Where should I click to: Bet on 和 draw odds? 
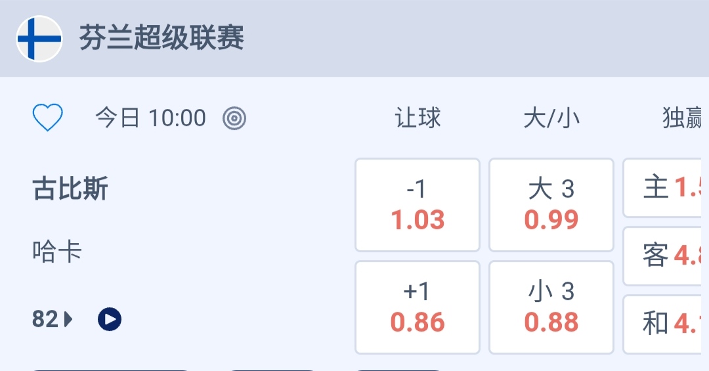tap(666, 324)
